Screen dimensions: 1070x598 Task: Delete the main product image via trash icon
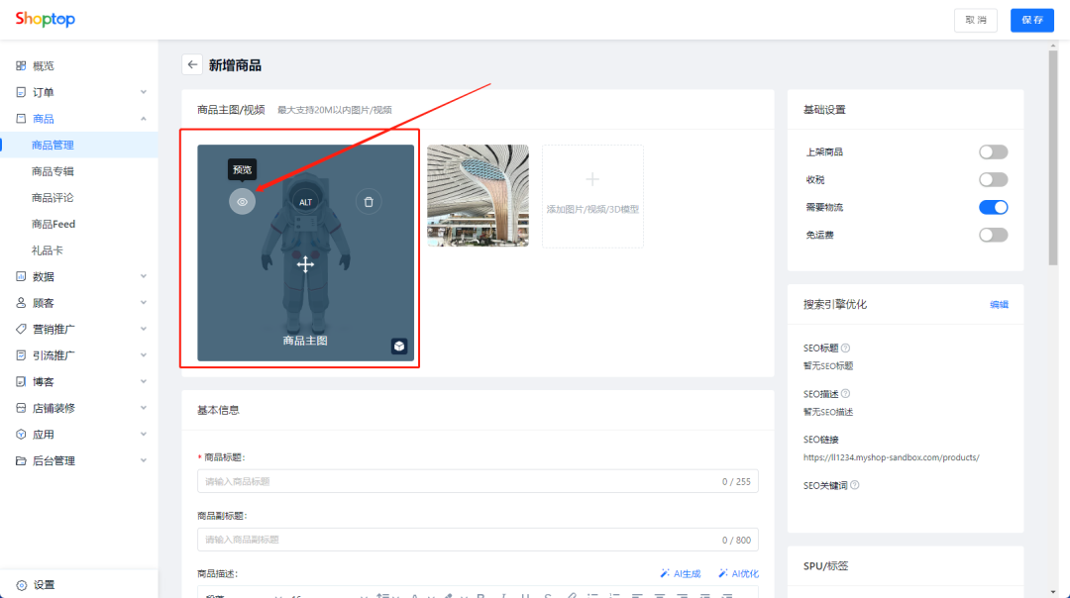tap(368, 201)
